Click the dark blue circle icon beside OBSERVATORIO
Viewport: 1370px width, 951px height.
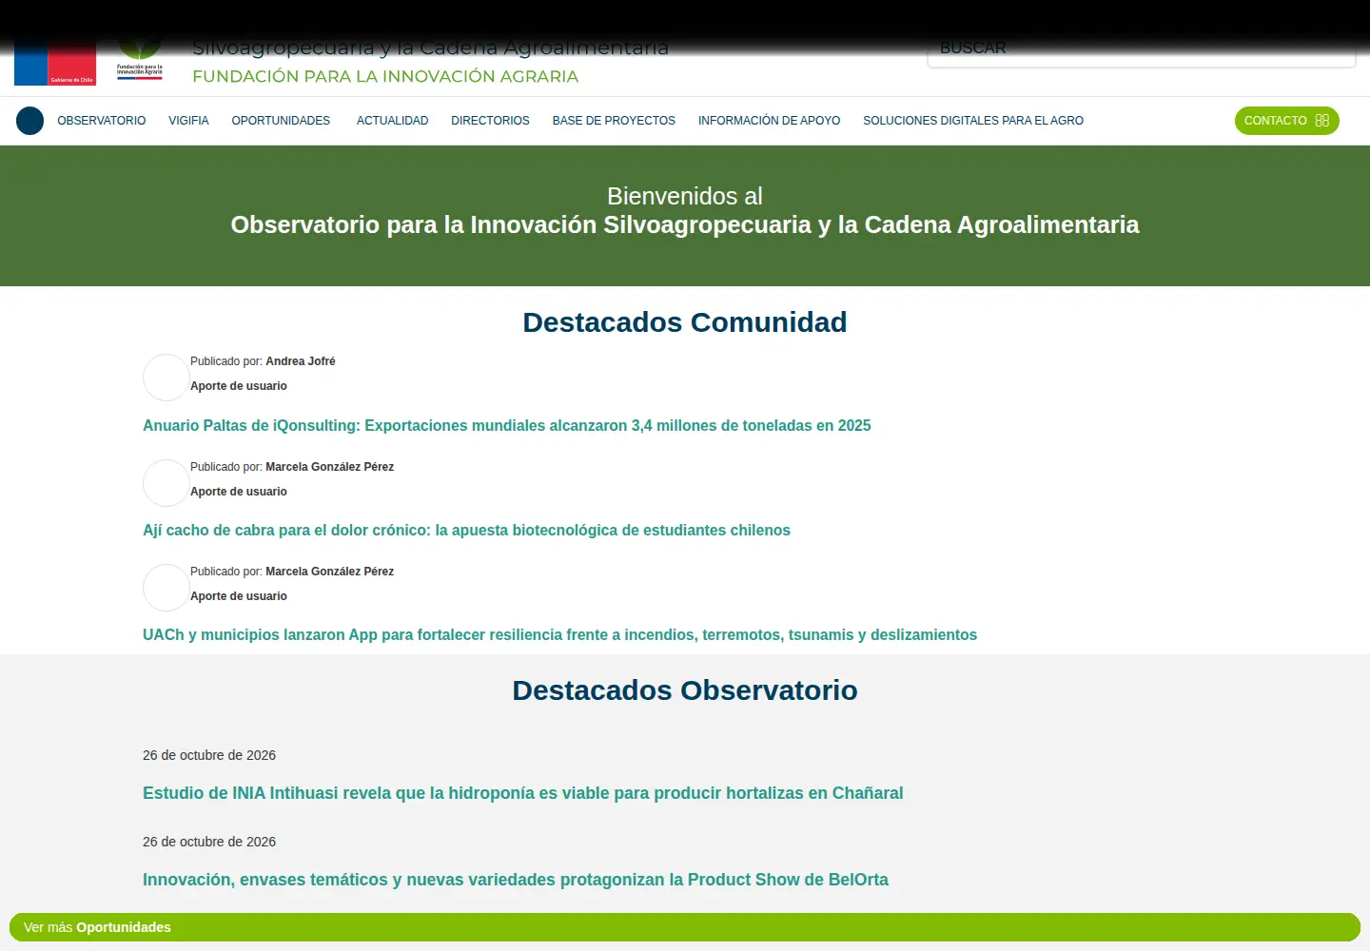[30, 121]
